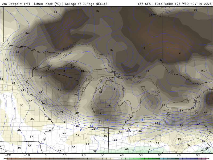Click the "2m Dewpoint (°F)" title text
213x160 pixels.
[x=16, y=4]
